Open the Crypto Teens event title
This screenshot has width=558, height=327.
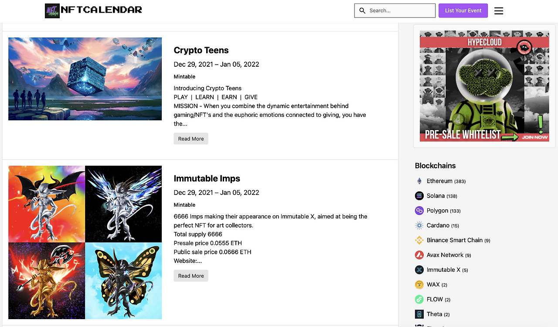201,50
